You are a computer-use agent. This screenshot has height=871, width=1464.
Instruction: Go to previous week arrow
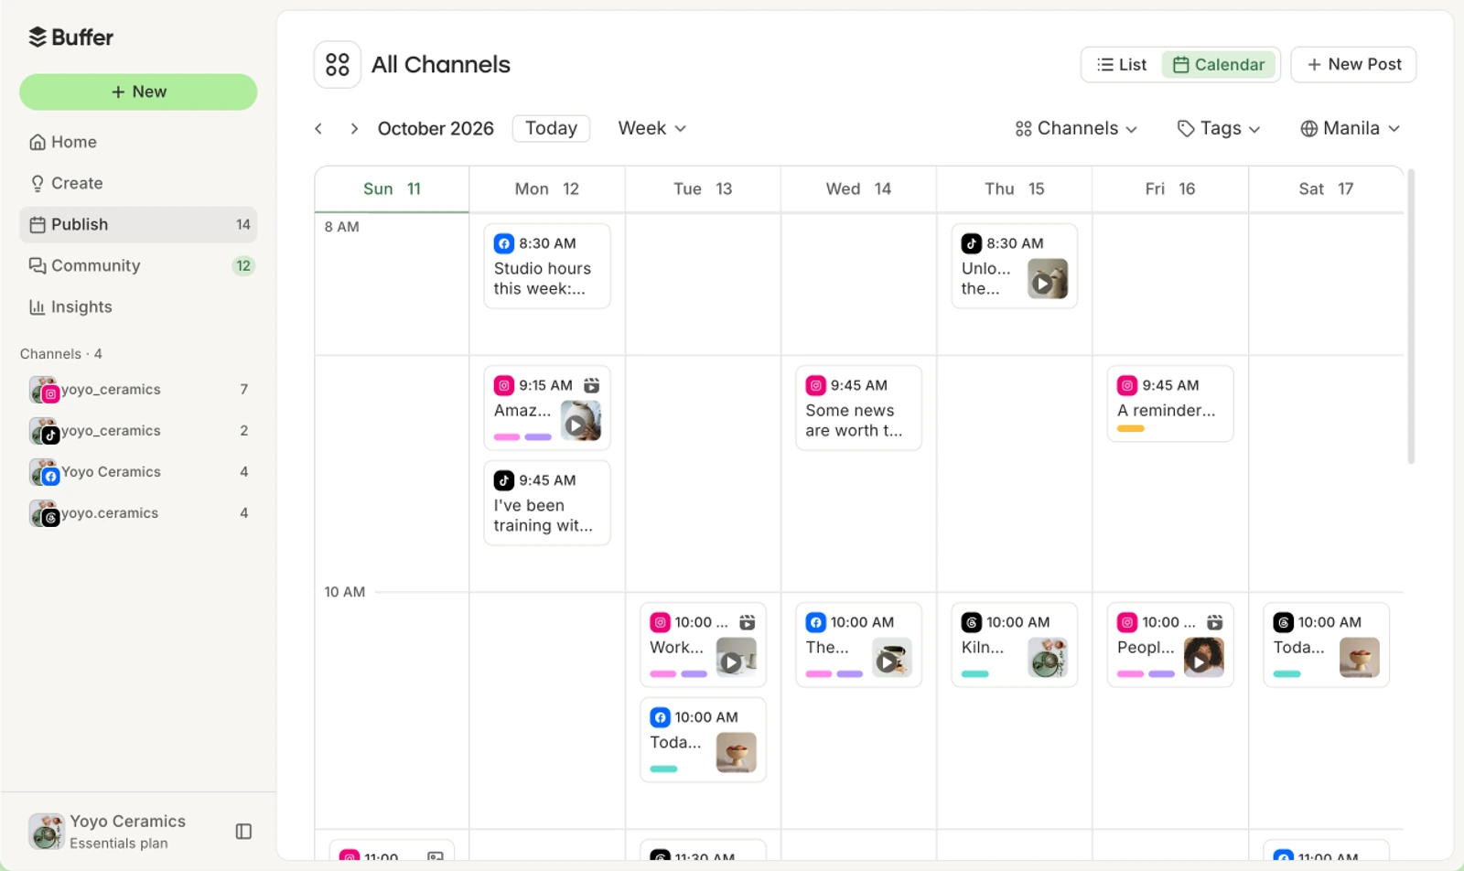pos(318,128)
